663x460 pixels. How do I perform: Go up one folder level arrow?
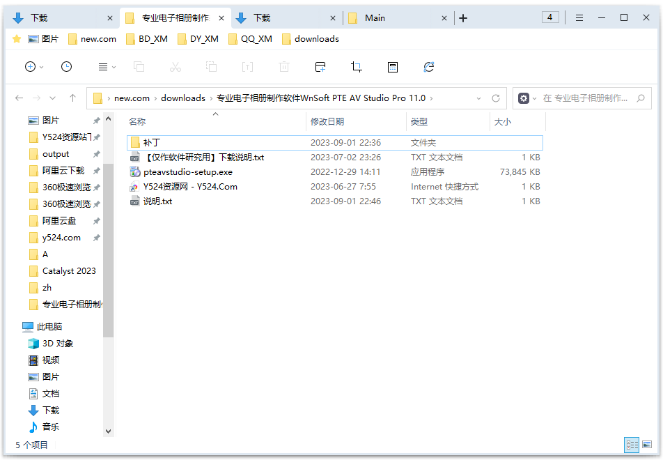72,98
